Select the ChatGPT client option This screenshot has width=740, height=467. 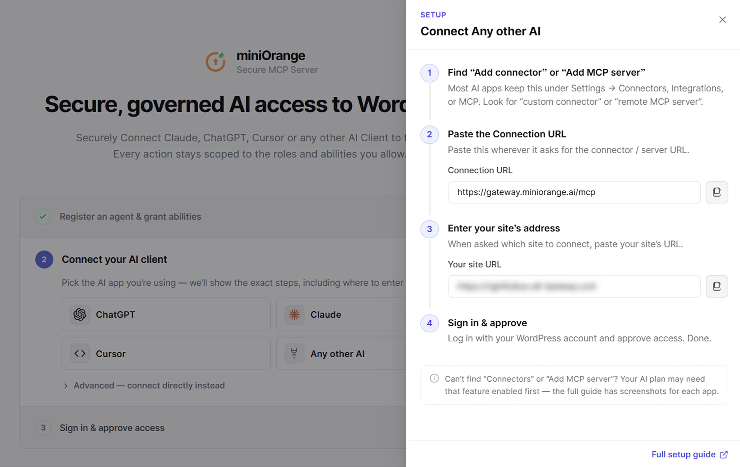point(166,314)
